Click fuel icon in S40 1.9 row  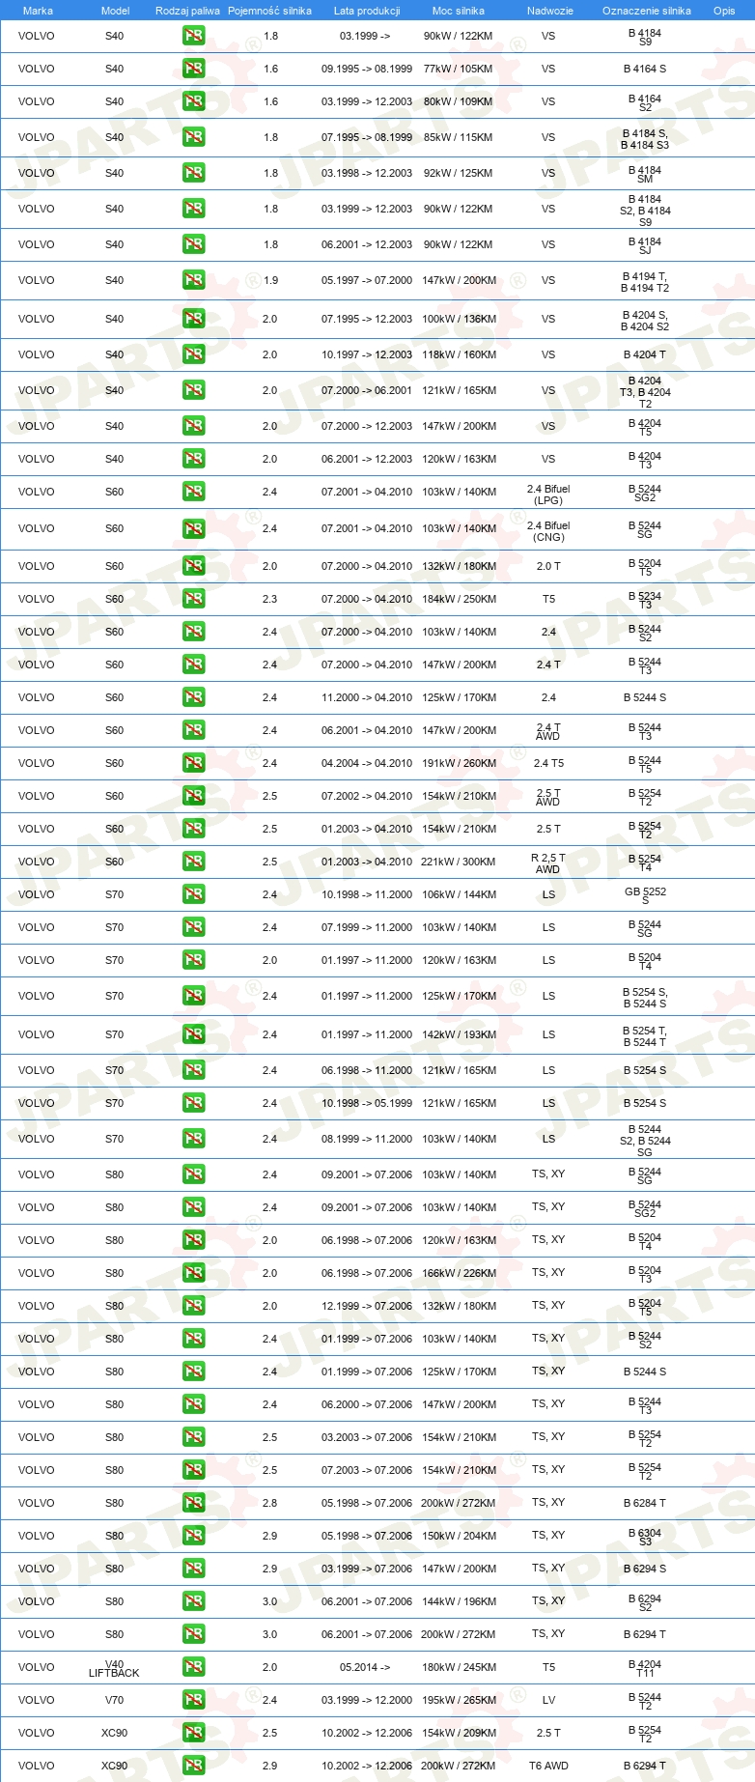[193, 280]
